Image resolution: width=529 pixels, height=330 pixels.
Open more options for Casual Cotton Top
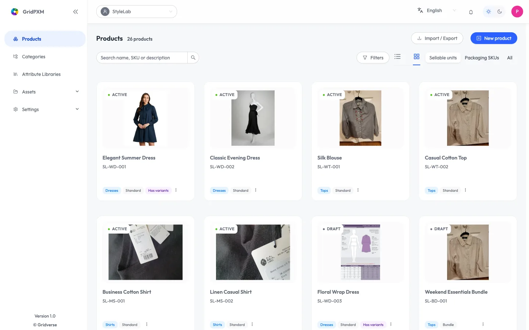pos(465,190)
